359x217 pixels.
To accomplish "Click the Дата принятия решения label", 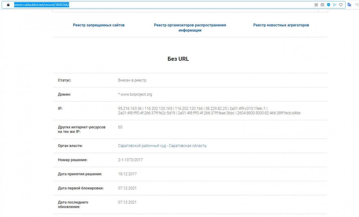I will (x=80, y=174).
